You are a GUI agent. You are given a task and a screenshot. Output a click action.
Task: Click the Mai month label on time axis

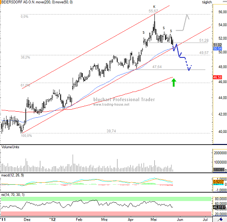coord(154,219)
